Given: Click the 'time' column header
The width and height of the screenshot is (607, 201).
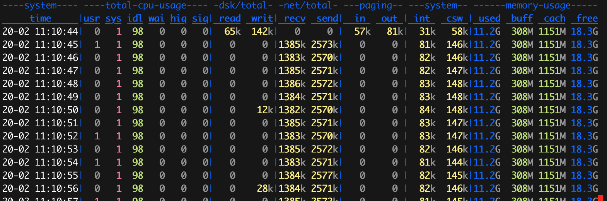Looking at the screenshot, I should (x=40, y=18).
